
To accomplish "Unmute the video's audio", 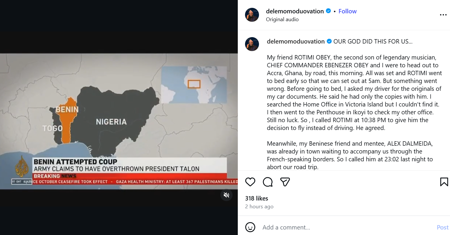I will [226, 195].
